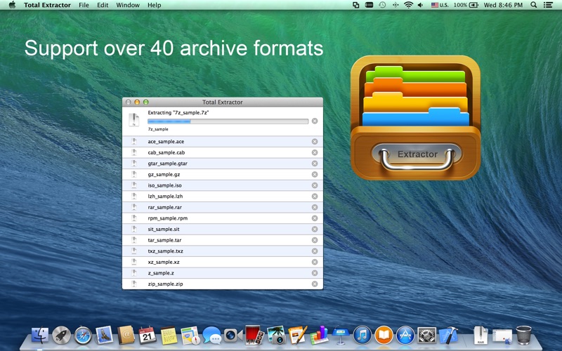
Task: Open iTunes music note icon in Dock
Action: [x=362, y=336]
